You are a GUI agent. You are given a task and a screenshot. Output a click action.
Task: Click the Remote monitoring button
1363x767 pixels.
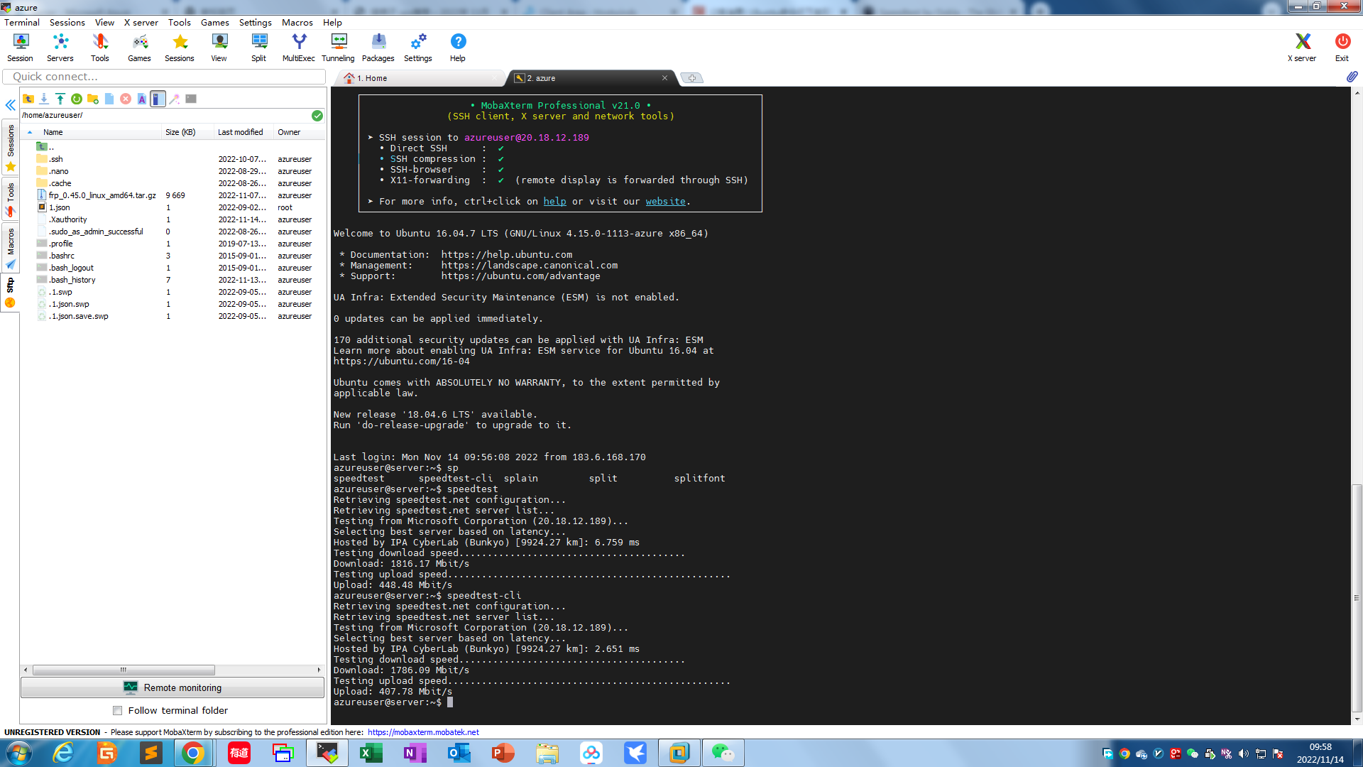tap(173, 687)
